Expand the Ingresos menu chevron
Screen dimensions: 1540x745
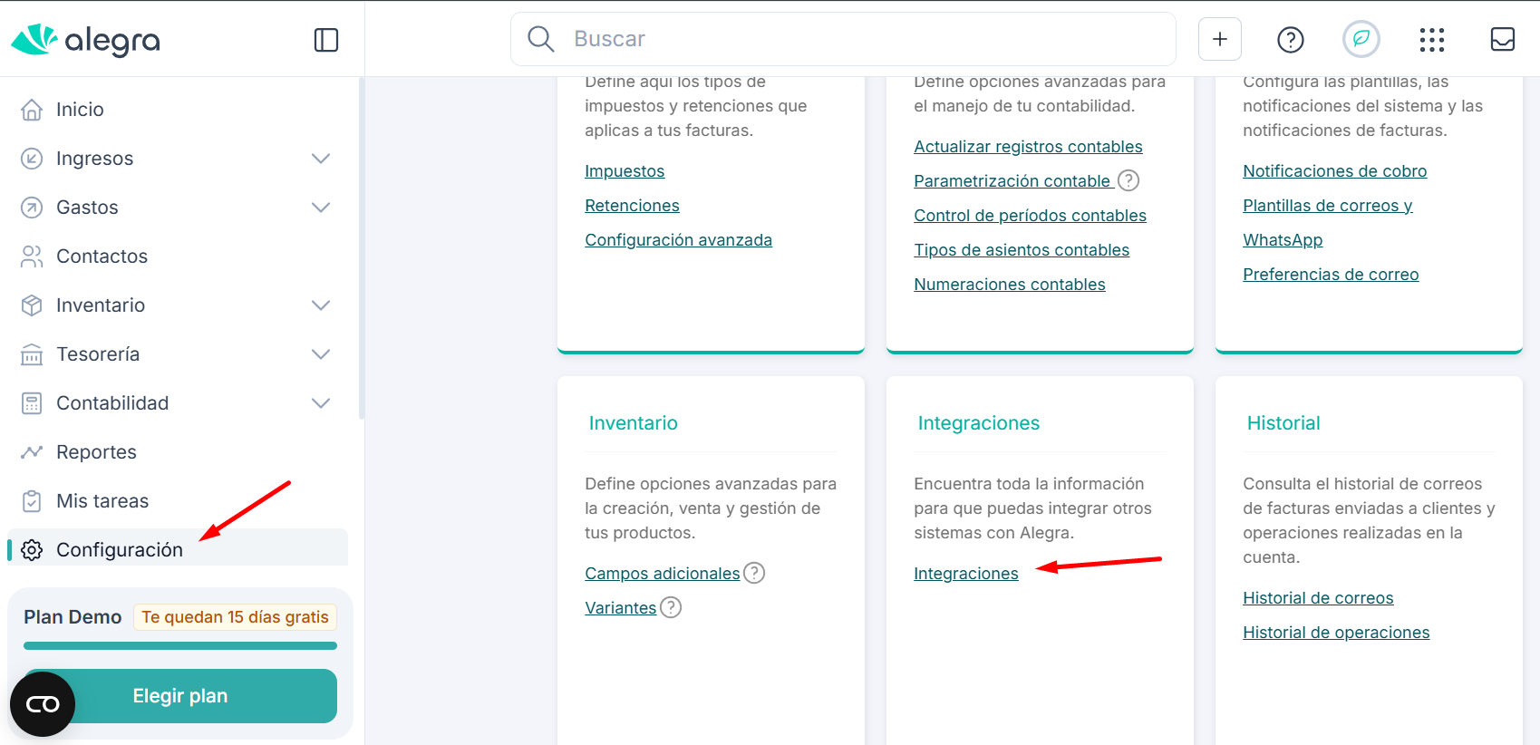click(321, 159)
